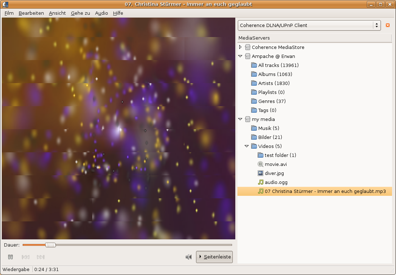Open the Ansicht menu
396x275 pixels.
coord(57,13)
